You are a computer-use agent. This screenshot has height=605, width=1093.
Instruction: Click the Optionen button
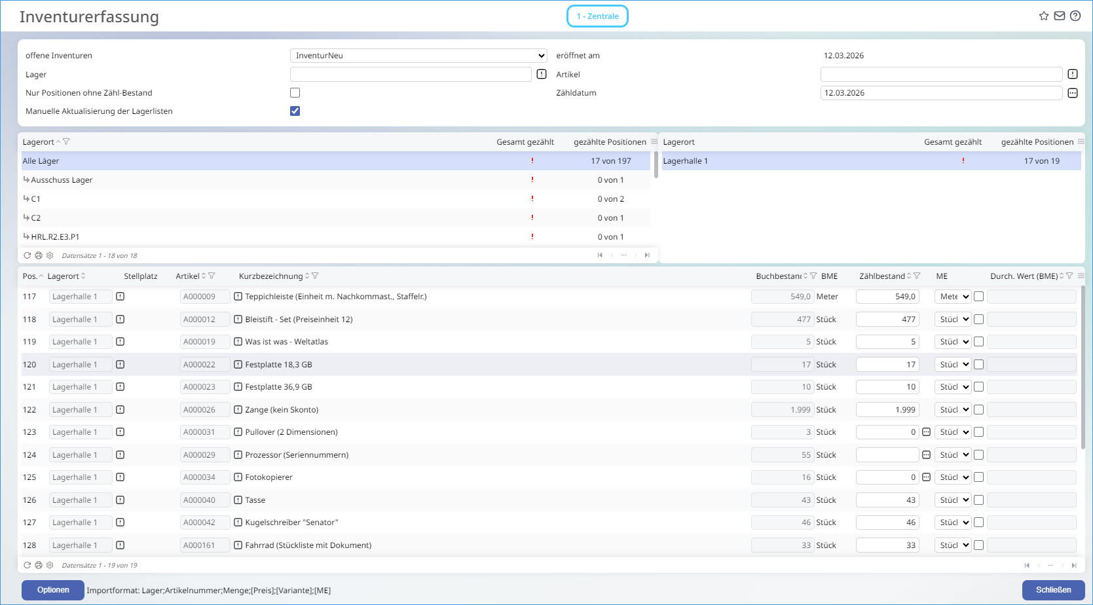[53, 590]
